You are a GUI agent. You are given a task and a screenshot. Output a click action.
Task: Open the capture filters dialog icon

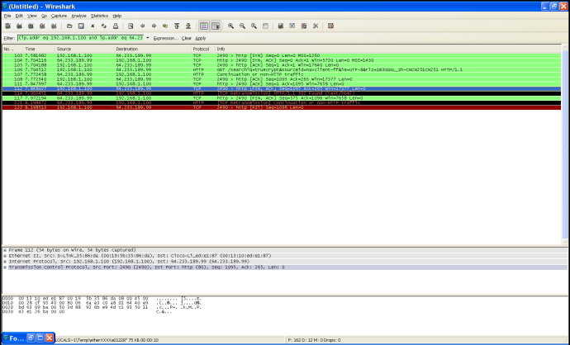pyautogui.click(x=281, y=26)
